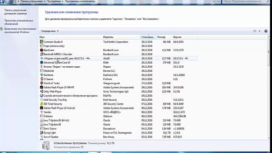Image resolution: width=272 pixels, height=153 pixels.
Task: Click the shield icon for Windows components
Action: click(2, 29)
